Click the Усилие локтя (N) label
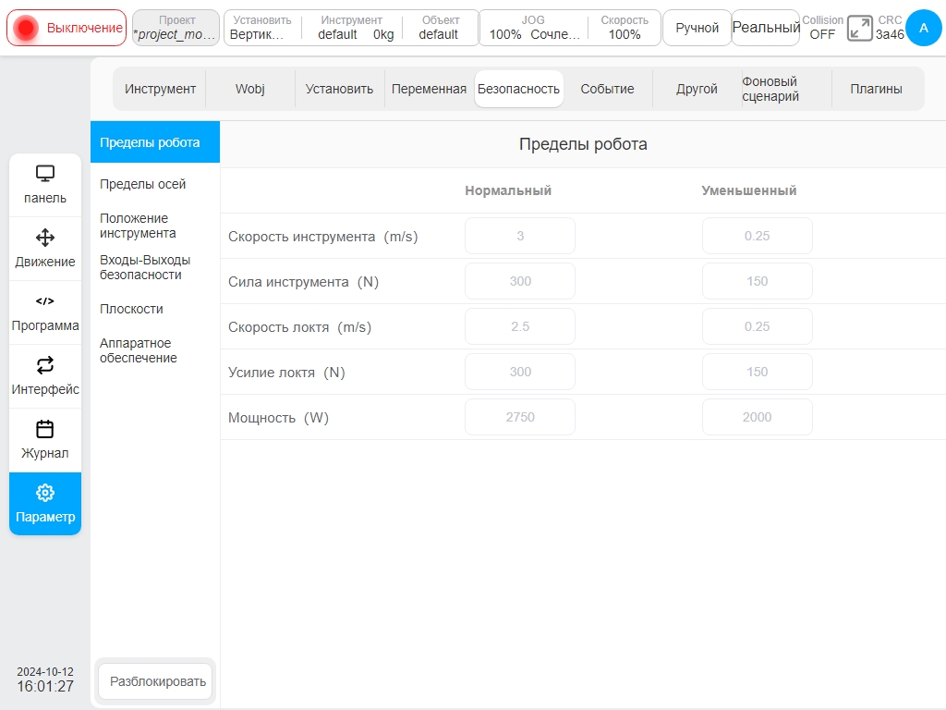The height and width of the screenshot is (710, 946). [x=286, y=373]
